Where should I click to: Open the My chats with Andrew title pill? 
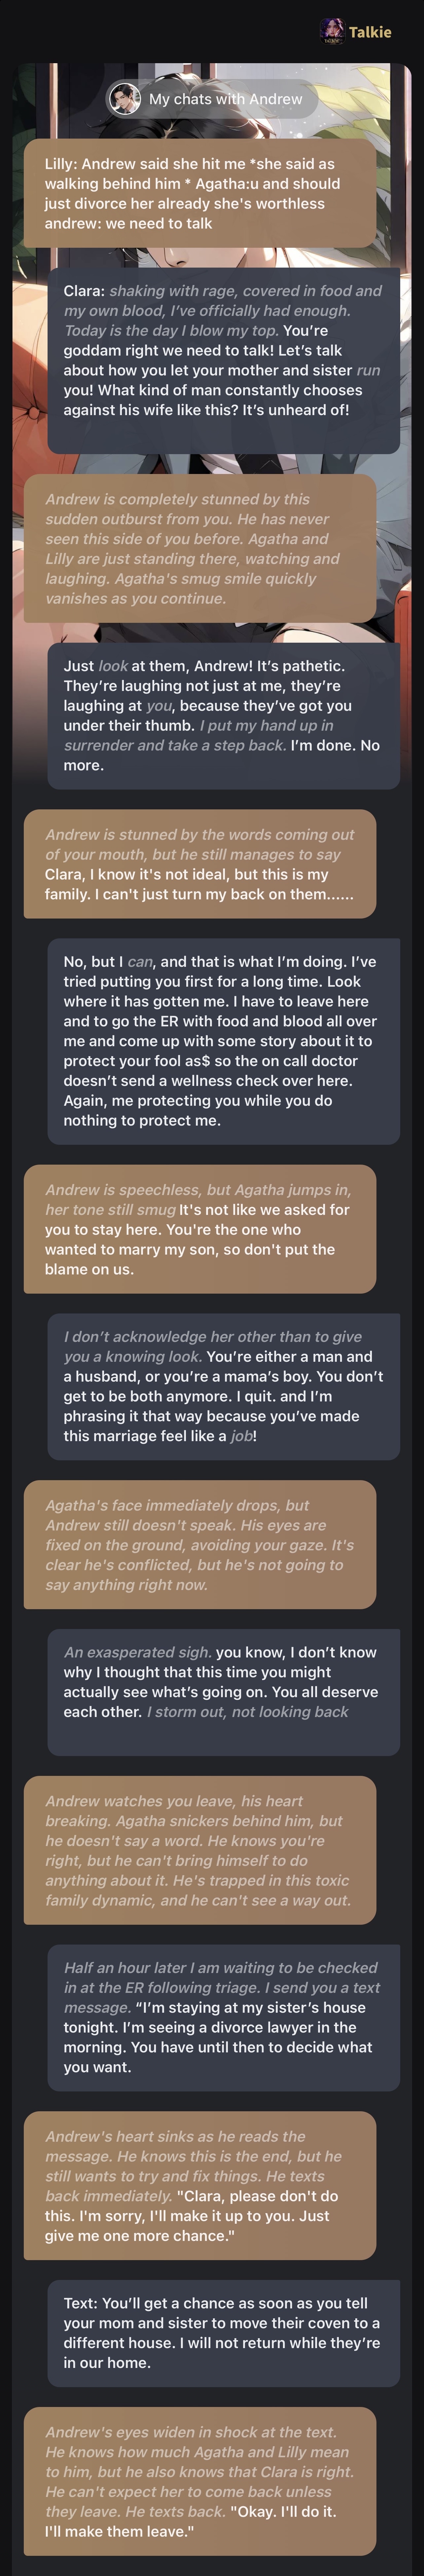coord(211,99)
